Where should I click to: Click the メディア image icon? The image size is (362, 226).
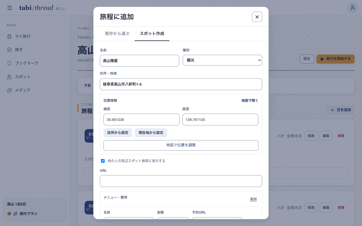(9, 90)
